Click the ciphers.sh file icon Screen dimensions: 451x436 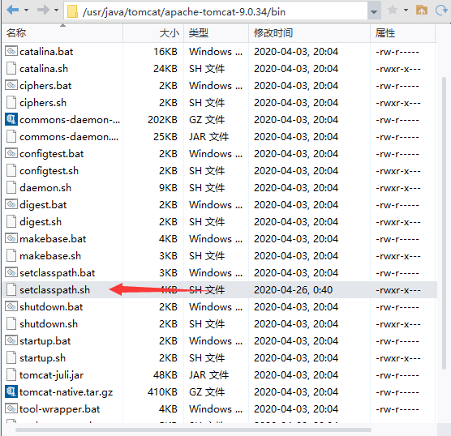click(11, 103)
